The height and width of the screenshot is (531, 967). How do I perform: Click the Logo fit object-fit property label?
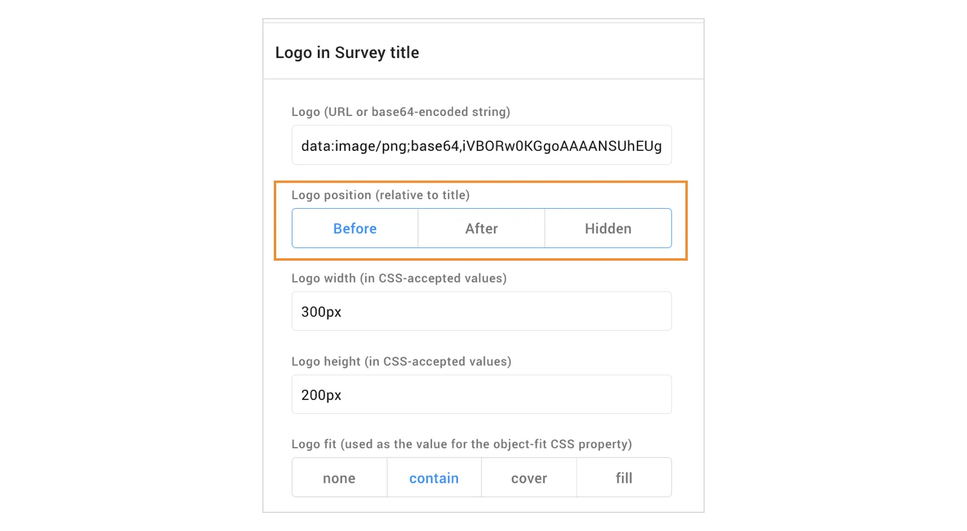tap(462, 444)
